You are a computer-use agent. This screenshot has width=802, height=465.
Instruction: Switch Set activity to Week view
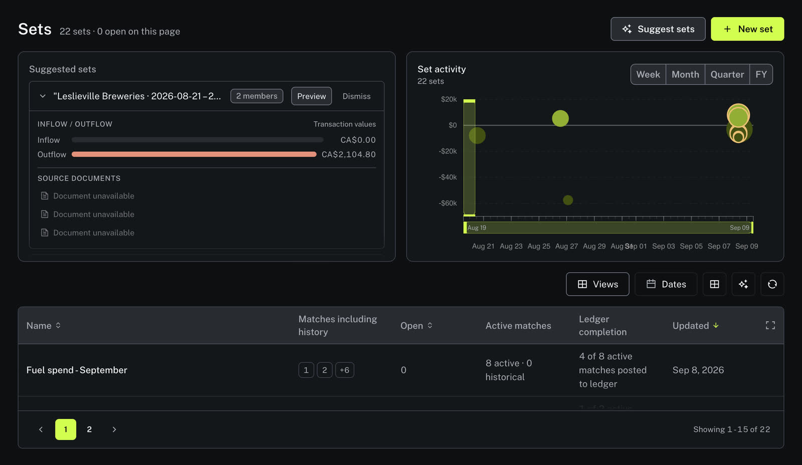[648, 74]
